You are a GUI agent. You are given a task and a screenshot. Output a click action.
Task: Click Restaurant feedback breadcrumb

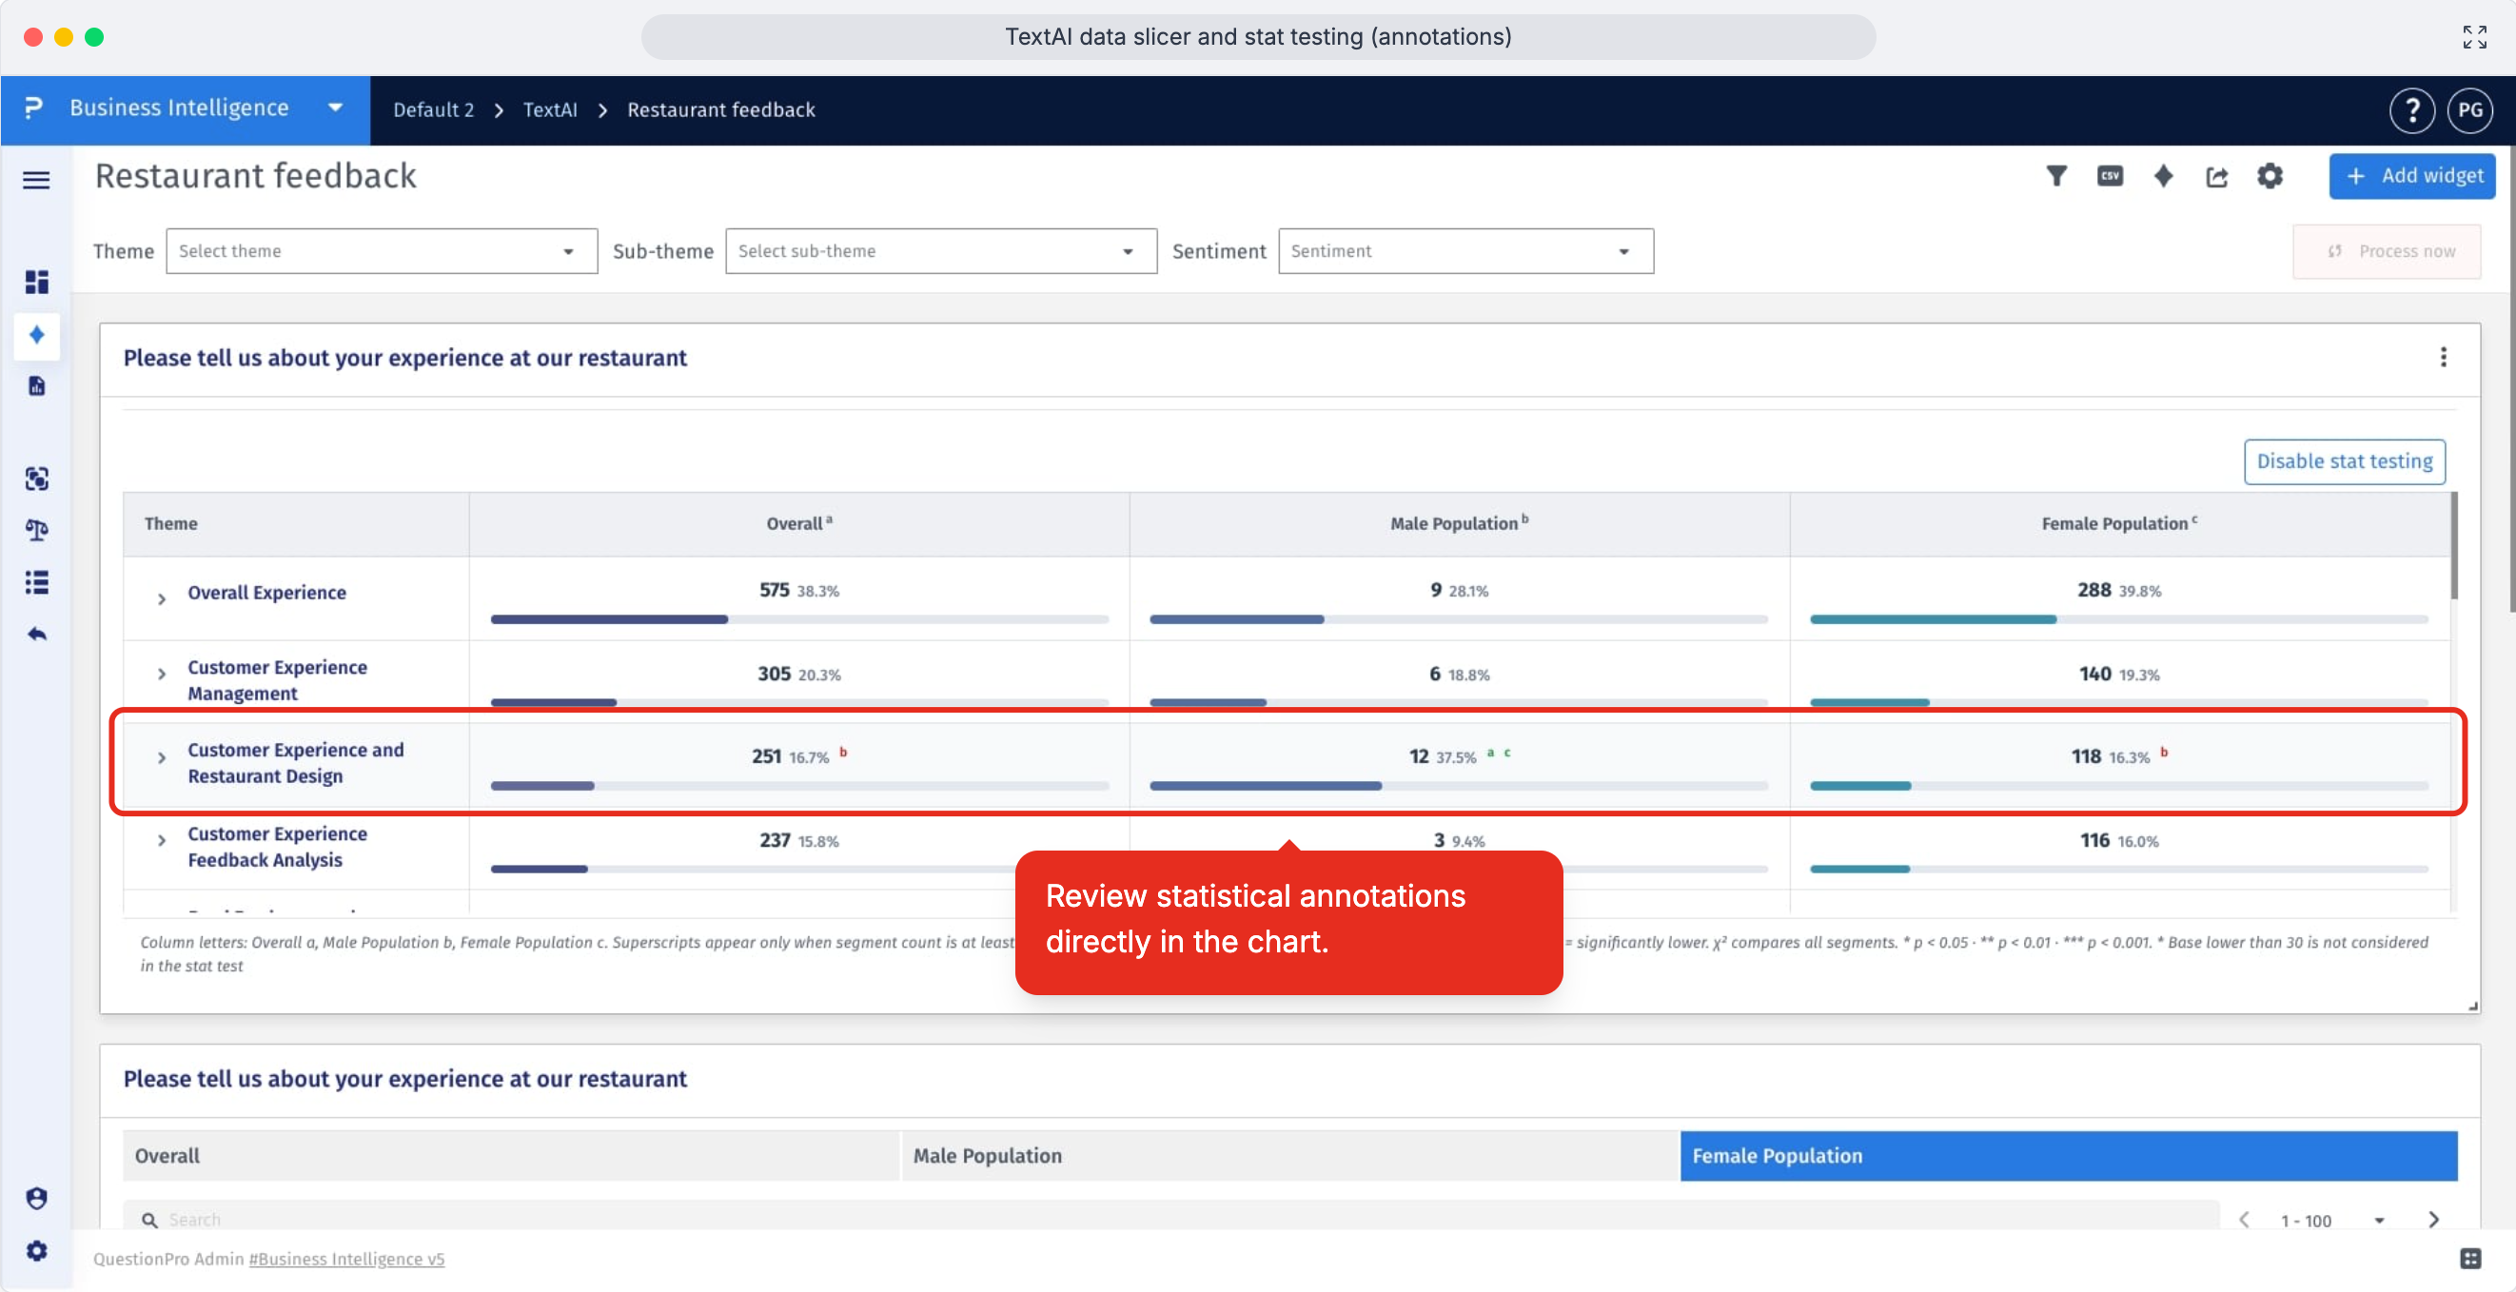[x=720, y=109]
